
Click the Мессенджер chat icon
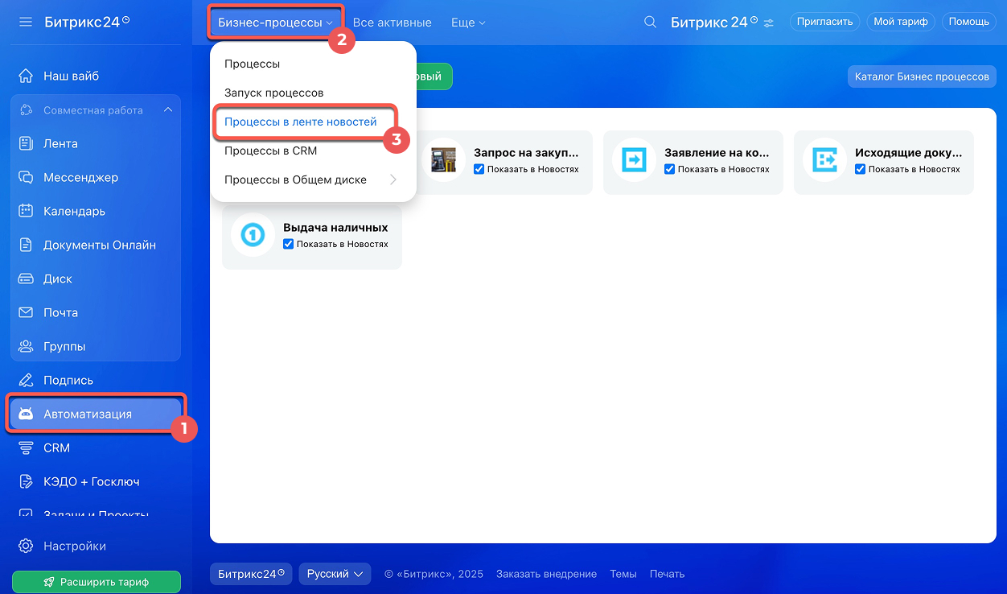pyautogui.click(x=26, y=177)
